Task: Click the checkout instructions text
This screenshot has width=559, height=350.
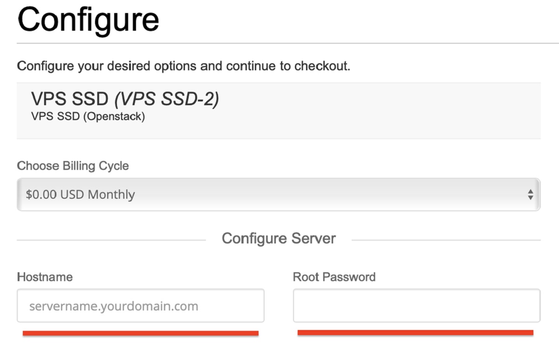Action: (x=184, y=66)
